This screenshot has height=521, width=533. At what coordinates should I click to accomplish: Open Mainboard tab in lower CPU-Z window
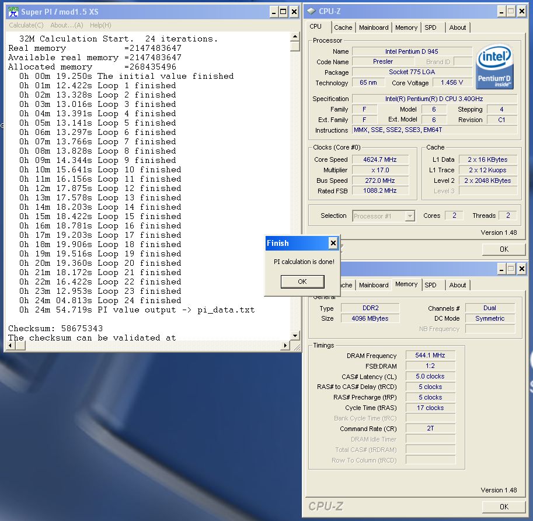(374, 285)
